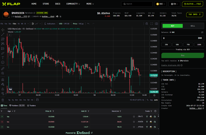This screenshot has width=206, height=135.
Task: Open the EN language selector
Action: pyautogui.click(x=174, y=4)
